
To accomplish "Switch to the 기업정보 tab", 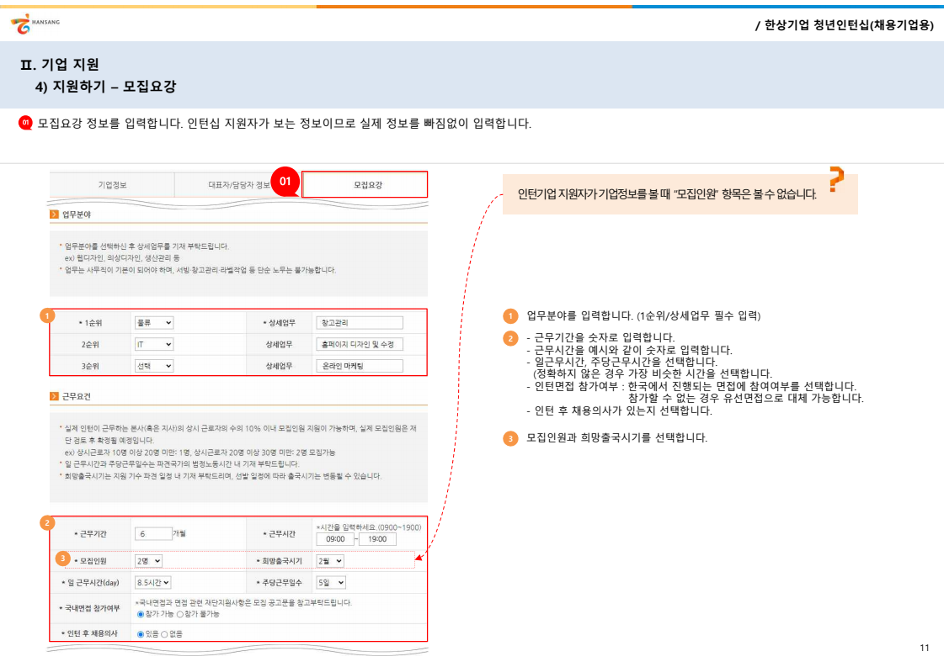I will (112, 184).
